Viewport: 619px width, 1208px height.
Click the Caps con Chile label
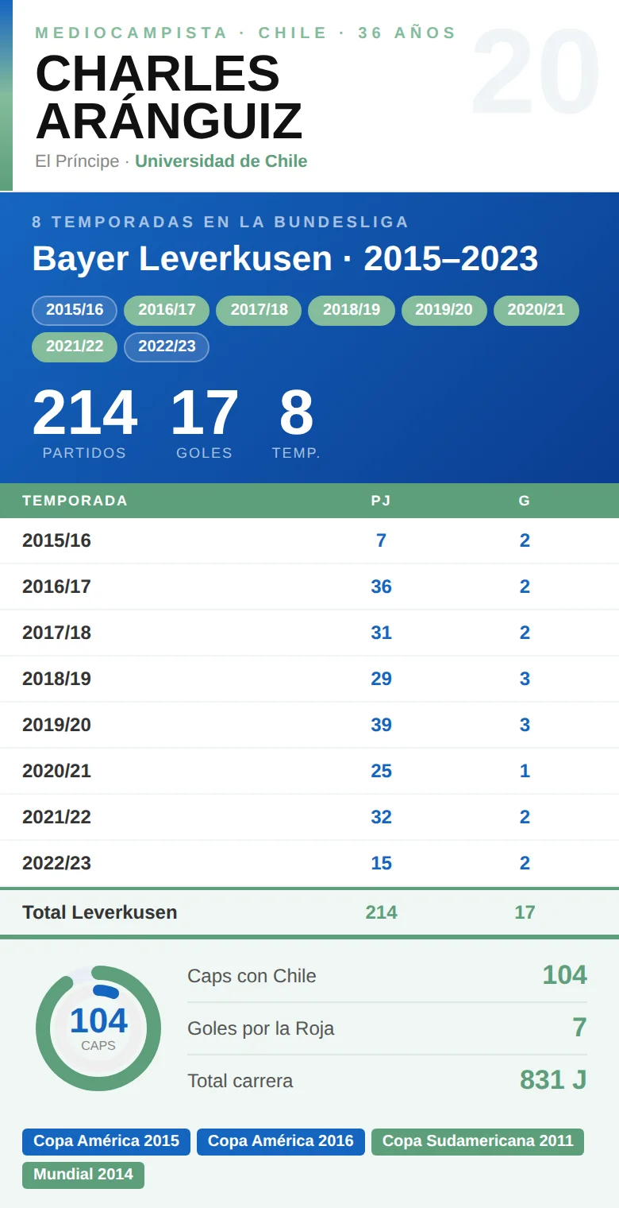click(x=252, y=976)
